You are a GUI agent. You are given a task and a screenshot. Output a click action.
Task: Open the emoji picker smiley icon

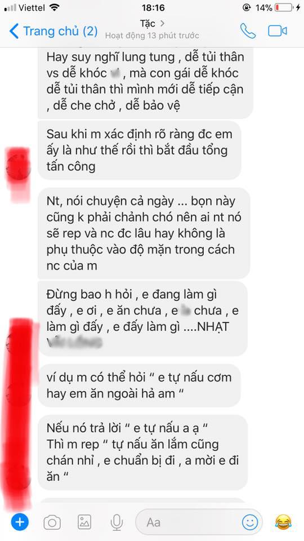click(250, 522)
